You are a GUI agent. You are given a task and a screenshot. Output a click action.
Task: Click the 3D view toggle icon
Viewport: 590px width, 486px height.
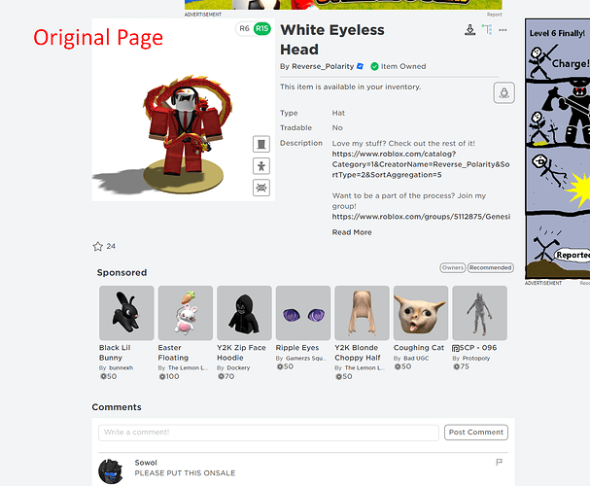(261, 188)
